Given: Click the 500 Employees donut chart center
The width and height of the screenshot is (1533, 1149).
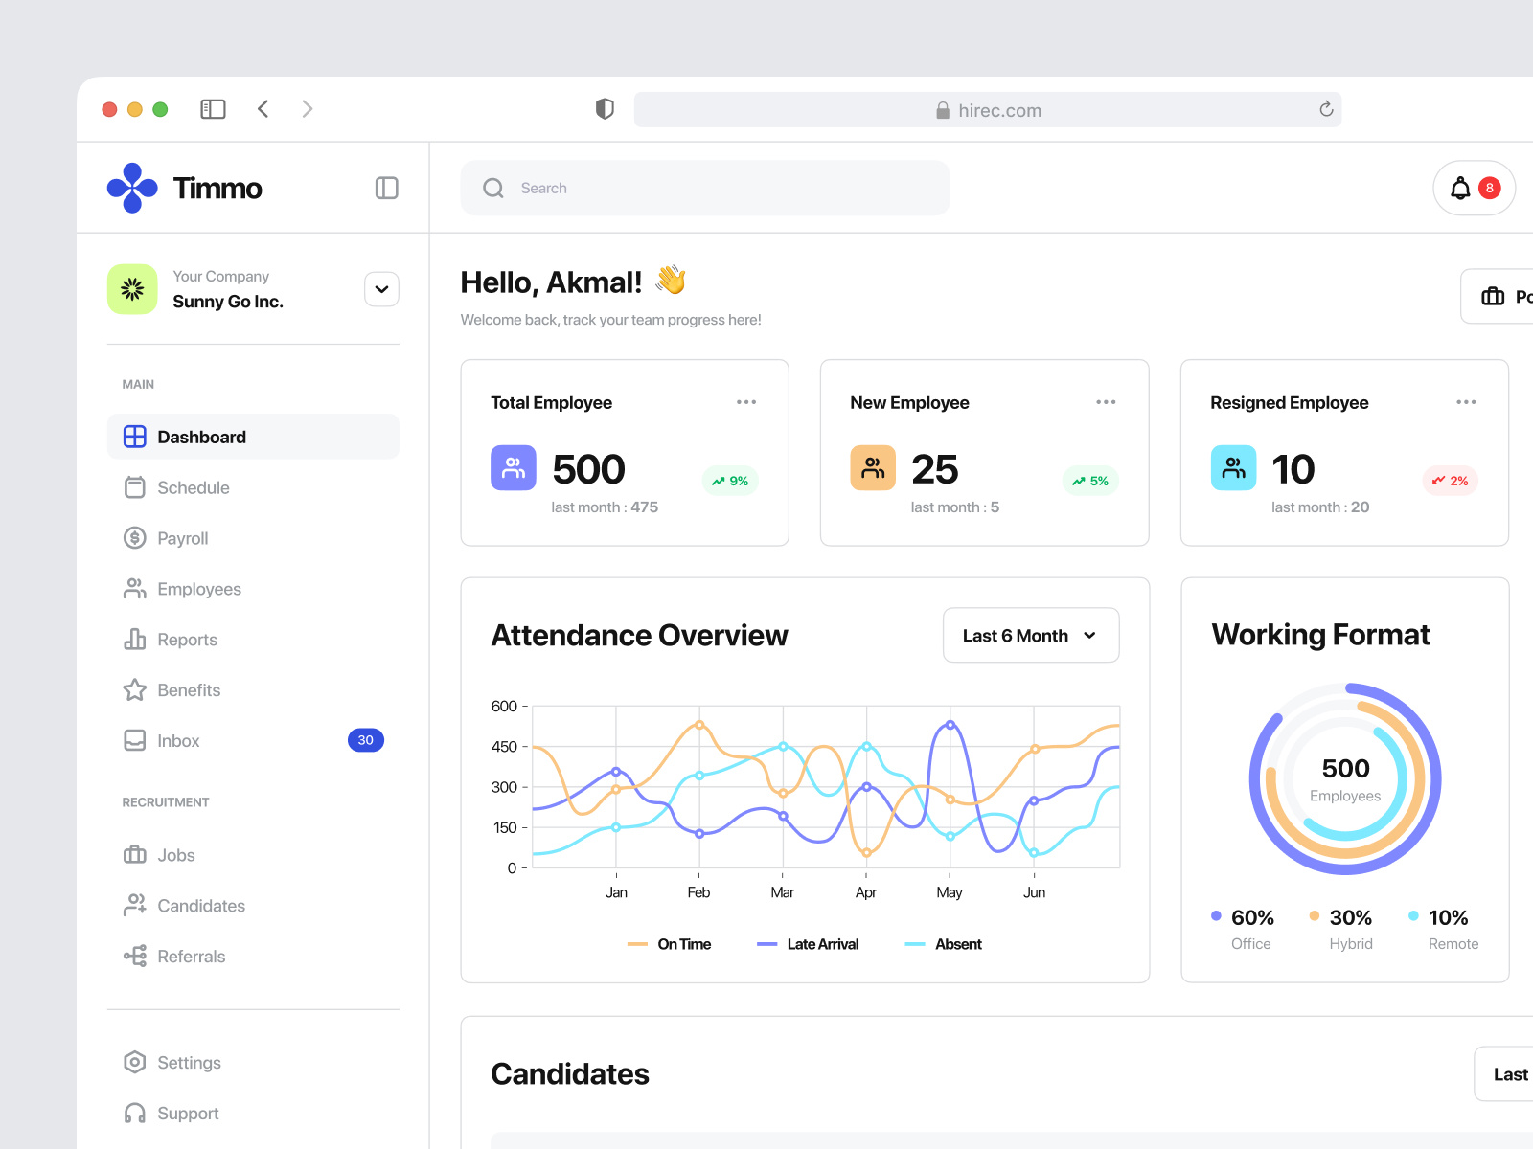Looking at the screenshot, I should [1345, 779].
